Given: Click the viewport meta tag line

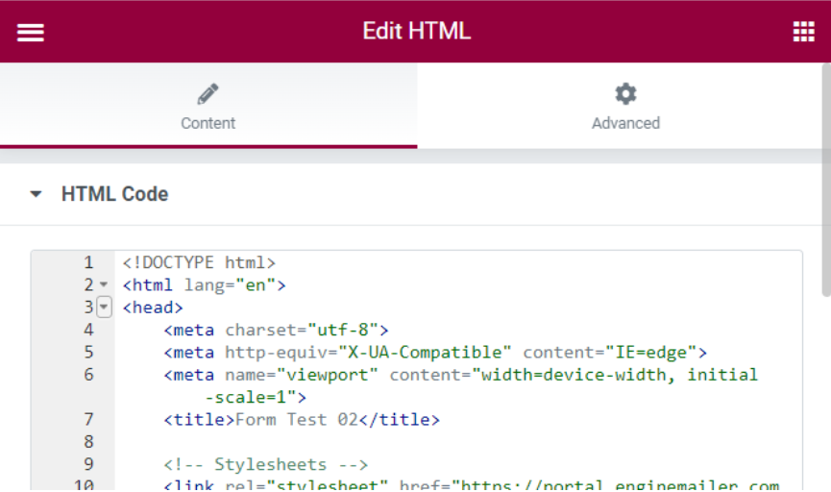Looking at the screenshot, I should pos(460,375).
